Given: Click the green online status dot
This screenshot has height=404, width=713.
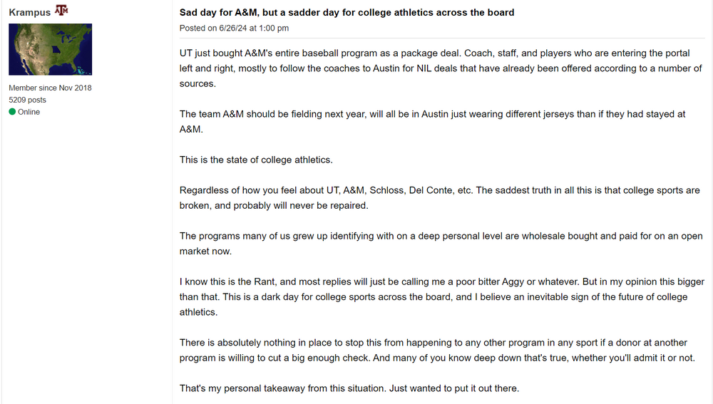Looking at the screenshot, I should [x=12, y=112].
